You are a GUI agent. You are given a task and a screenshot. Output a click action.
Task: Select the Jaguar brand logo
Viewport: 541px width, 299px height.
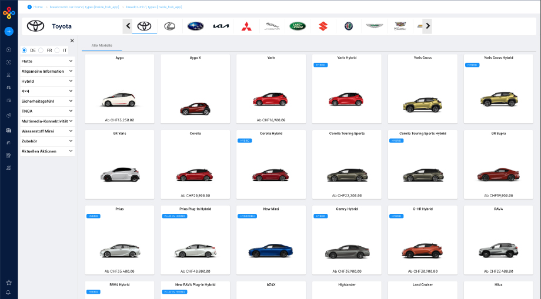pos(272,26)
